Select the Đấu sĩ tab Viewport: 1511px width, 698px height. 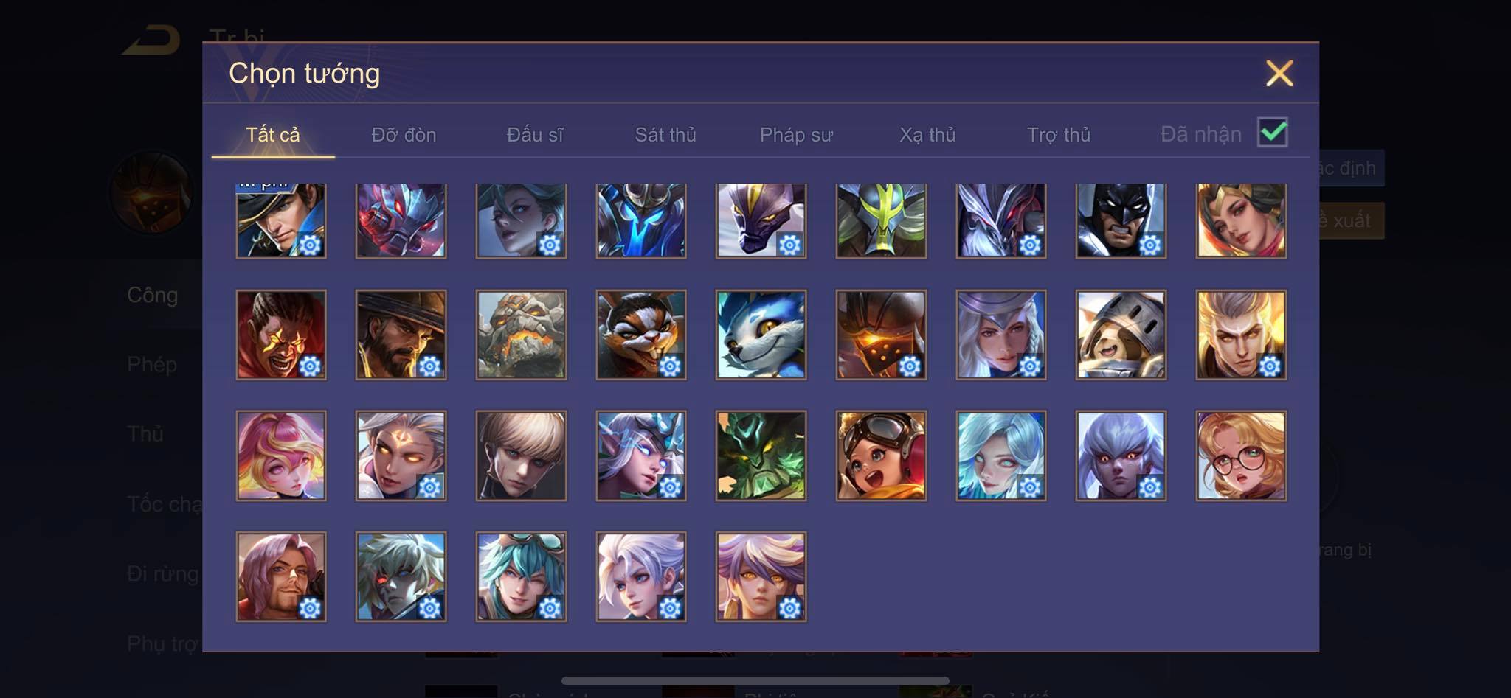point(535,135)
